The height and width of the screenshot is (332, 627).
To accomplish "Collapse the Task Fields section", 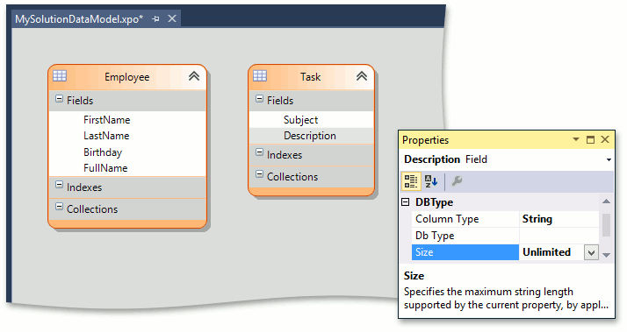I will pos(260,99).
